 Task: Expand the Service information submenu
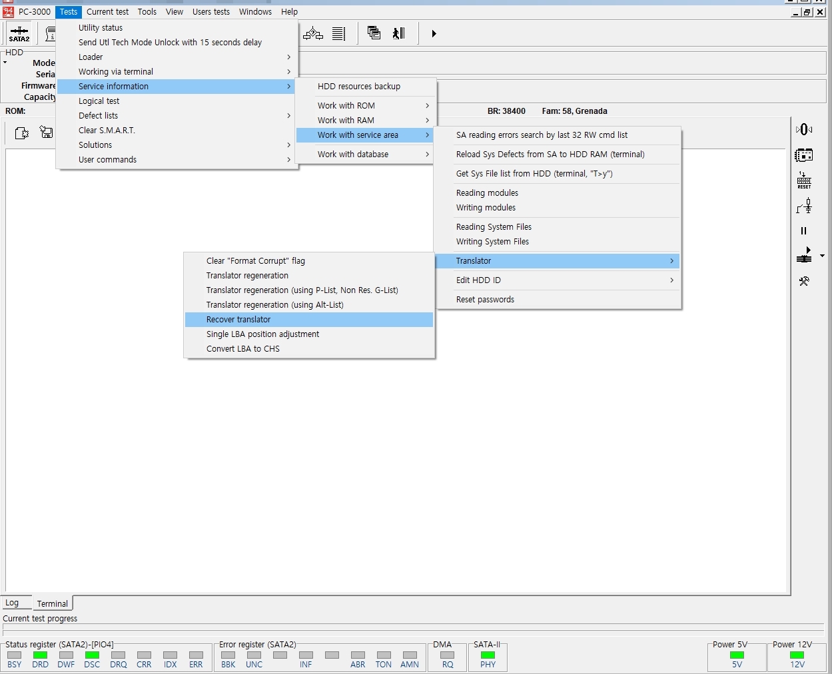177,87
